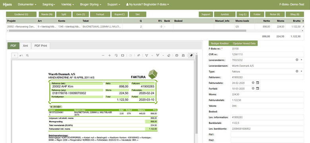Viewport: 310px width, 143px height.
Task: Select the PDF tab
Action: [14, 46]
